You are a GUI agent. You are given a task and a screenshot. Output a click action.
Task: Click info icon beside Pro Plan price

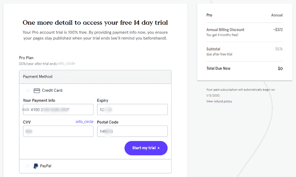click(66, 63)
